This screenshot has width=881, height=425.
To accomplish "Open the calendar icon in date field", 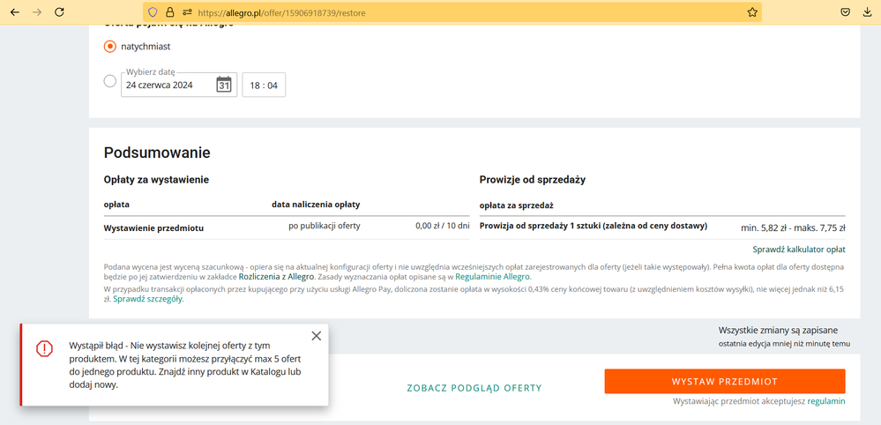I will 224,85.
